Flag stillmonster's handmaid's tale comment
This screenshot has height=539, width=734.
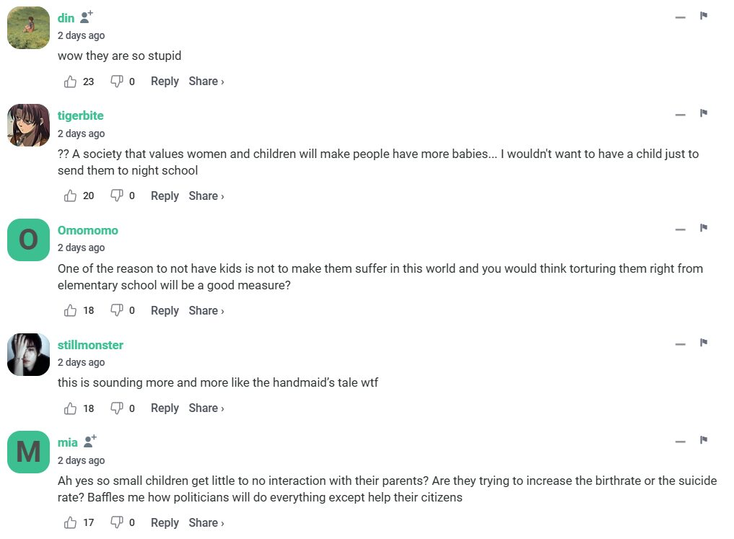(703, 343)
